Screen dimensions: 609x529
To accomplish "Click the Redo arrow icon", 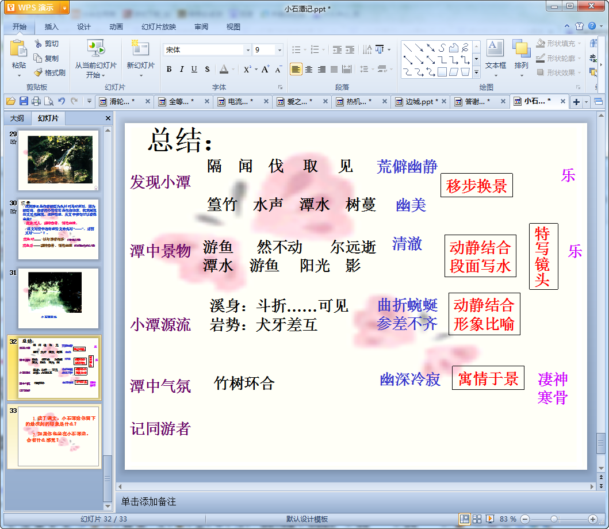I will tap(74, 101).
